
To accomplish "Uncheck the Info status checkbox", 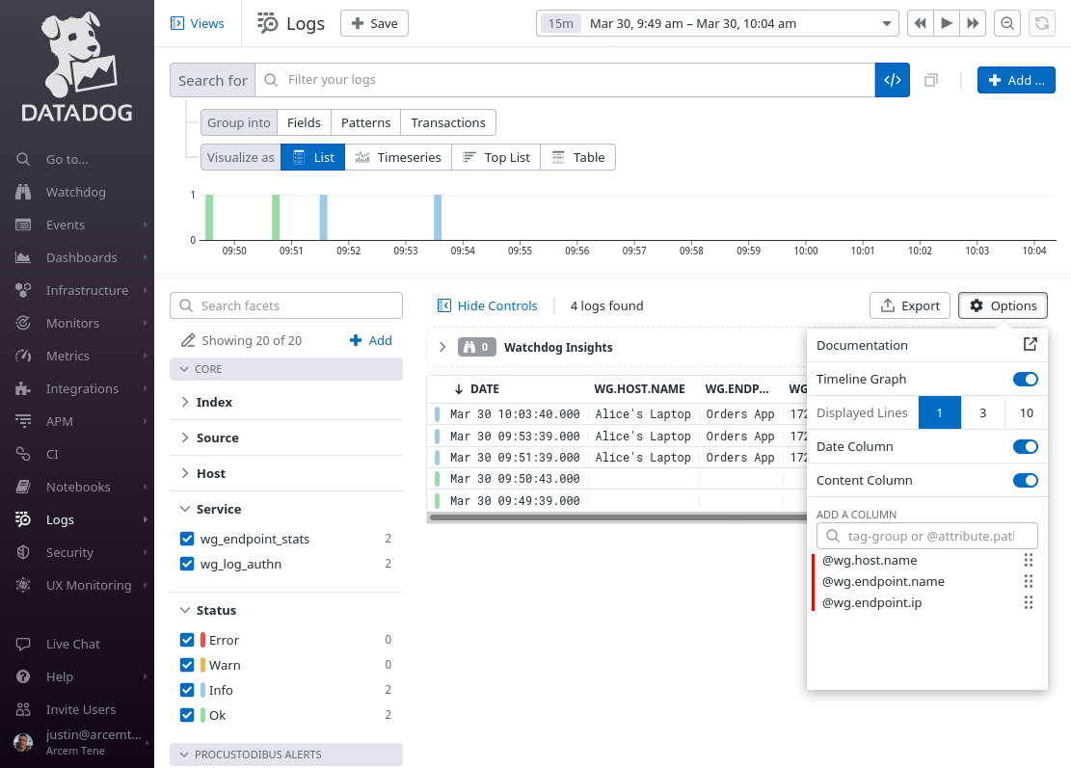I will coord(187,690).
